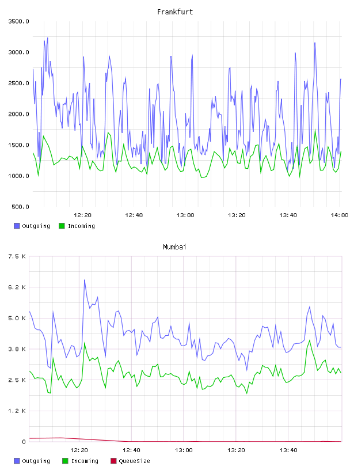The height and width of the screenshot is (470, 350).
Task: Click the 1.2 K y-axis label on Mumbai
Action: [x=17, y=411]
